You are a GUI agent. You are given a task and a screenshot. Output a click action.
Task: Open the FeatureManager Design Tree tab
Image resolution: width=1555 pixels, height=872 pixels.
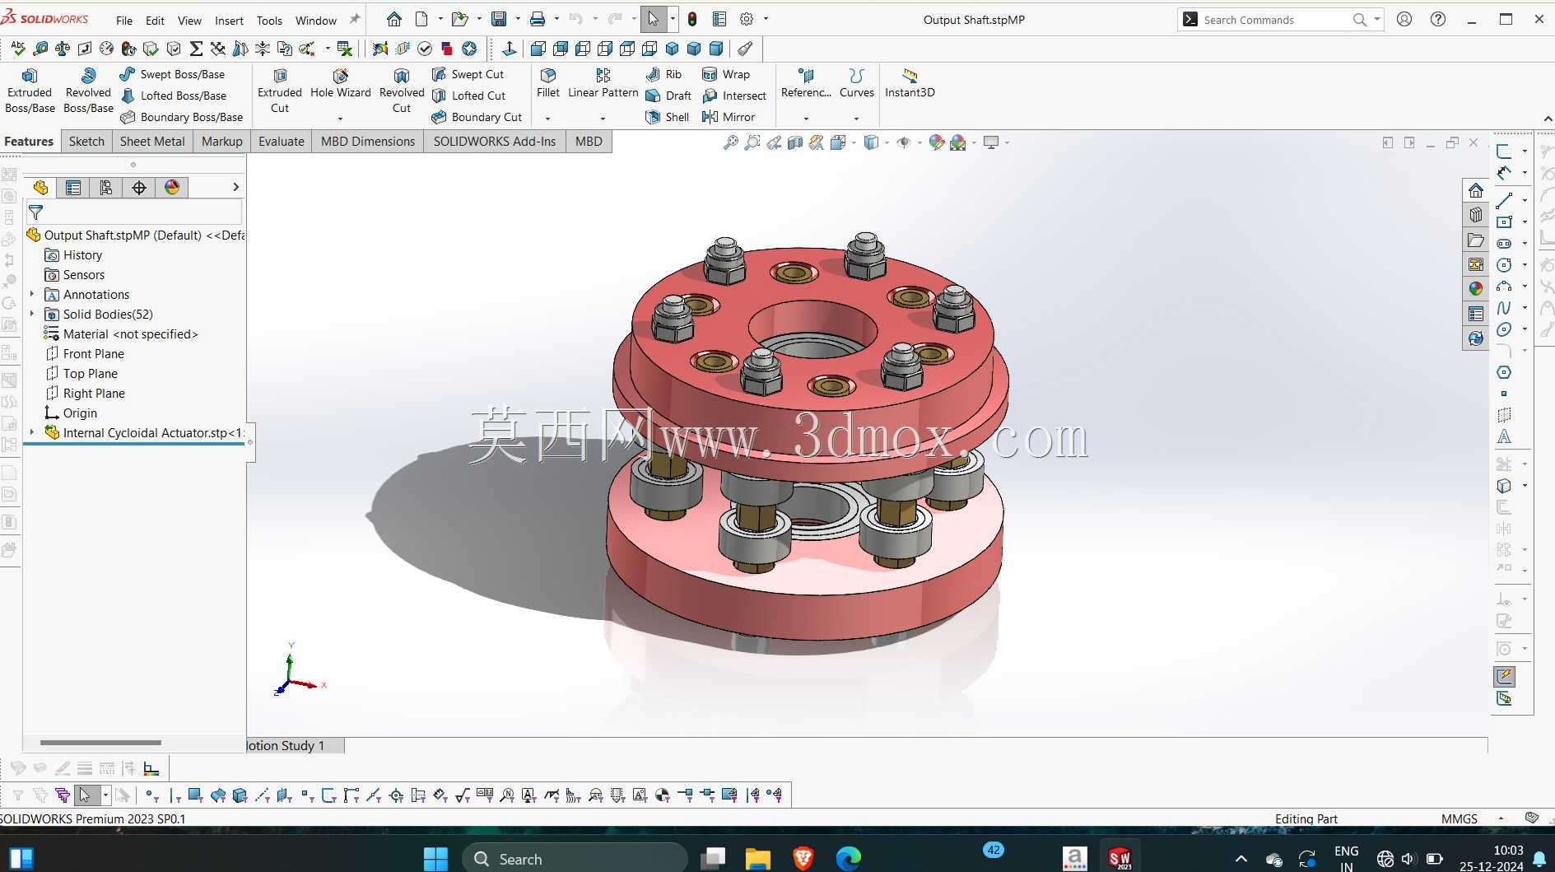40,188
